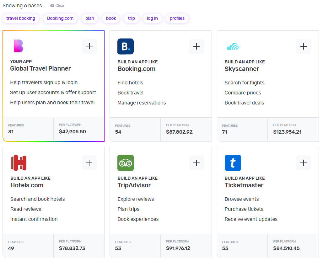This screenshot has width=323, height=261.
Task: Add the Global Travel Planner base with plus
Action: pyautogui.click(x=89, y=46)
